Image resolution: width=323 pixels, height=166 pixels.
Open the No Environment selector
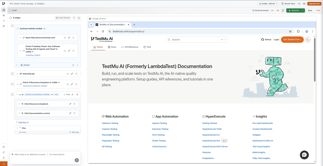click(261, 10)
